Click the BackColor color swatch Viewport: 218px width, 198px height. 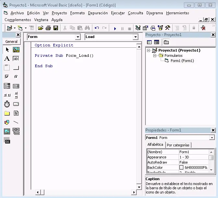coord(181,167)
